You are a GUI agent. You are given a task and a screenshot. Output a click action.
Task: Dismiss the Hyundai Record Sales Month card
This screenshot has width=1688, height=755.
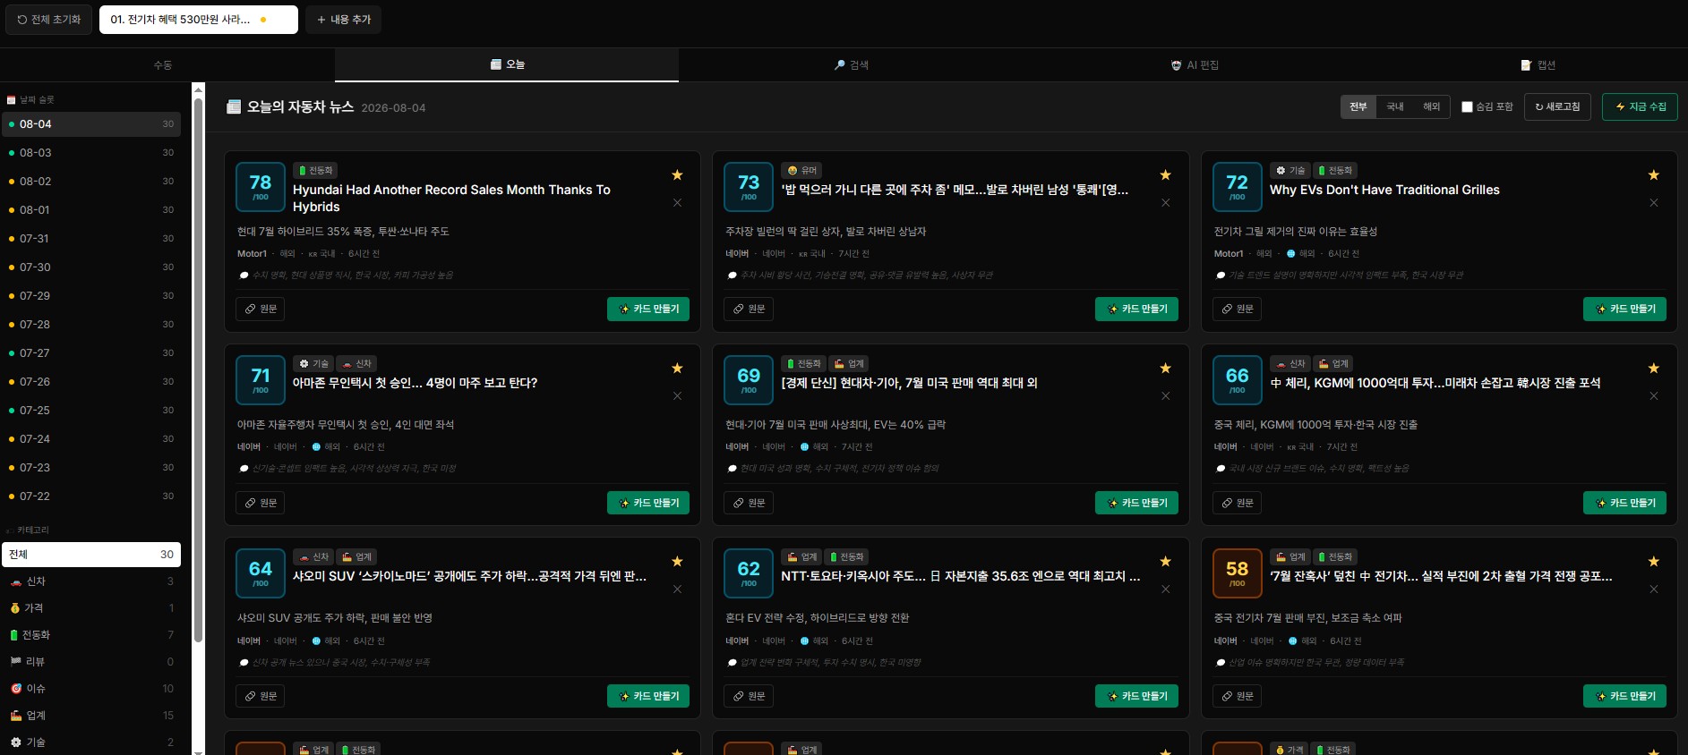point(677,203)
